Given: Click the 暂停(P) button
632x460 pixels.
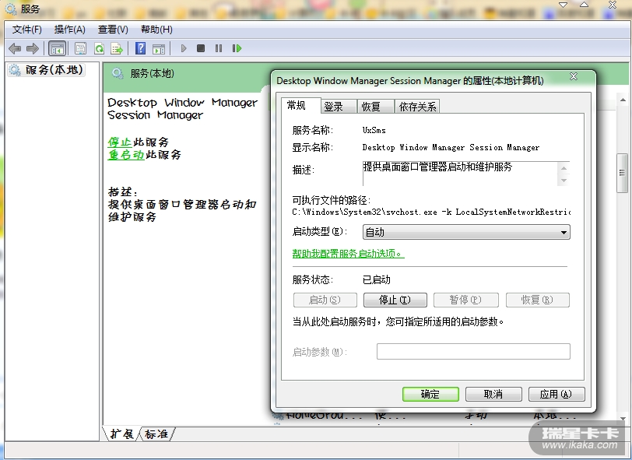Looking at the screenshot, I should click(x=466, y=300).
